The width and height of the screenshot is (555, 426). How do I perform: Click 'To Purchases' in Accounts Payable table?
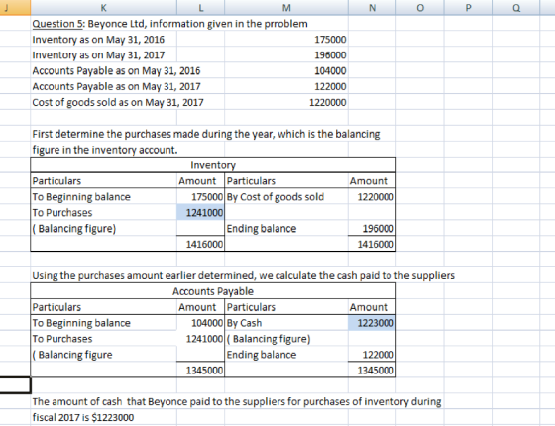click(62, 339)
